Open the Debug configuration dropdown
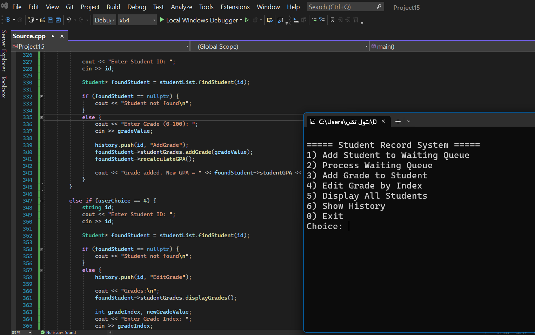Image resolution: width=535 pixels, height=335 pixels. tap(105, 20)
